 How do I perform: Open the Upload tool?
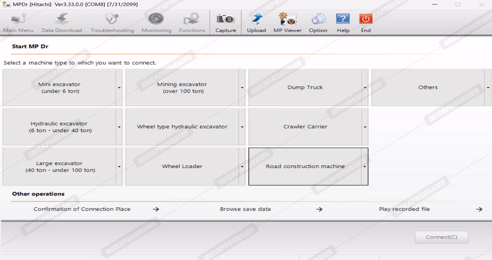pos(256,19)
